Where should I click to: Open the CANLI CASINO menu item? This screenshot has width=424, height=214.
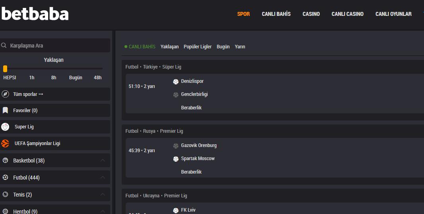click(348, 14)
